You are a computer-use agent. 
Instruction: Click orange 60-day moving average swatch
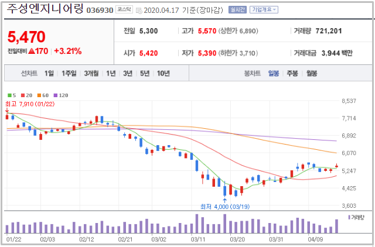pyautogui.click(x=39, y=95)
